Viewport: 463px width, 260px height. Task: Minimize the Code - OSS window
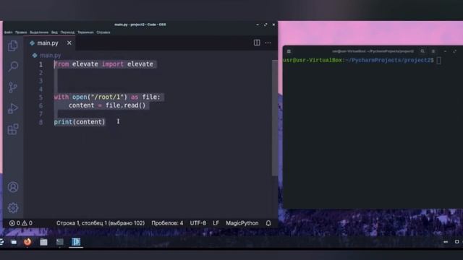point(258,25)
